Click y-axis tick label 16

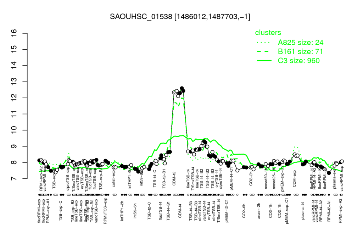click(x=15, y=33)
